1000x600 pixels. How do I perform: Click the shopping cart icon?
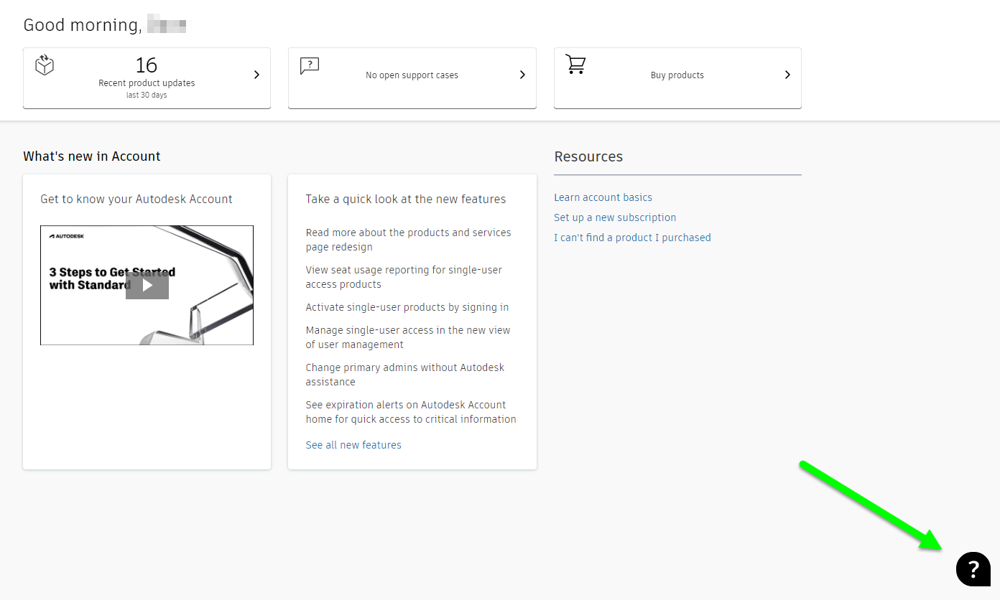pyautogui.click(x=575, y=65)
